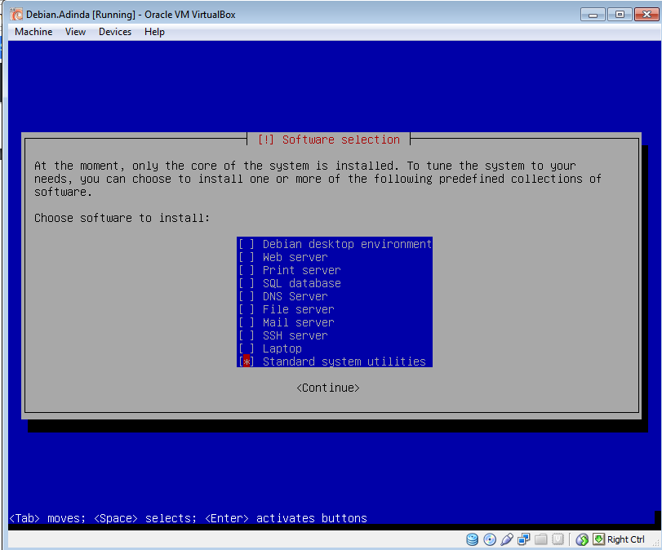Toggle File server checkbox
Image resolution: width=662 pixels, height=550 pixels.
(247, 310)
